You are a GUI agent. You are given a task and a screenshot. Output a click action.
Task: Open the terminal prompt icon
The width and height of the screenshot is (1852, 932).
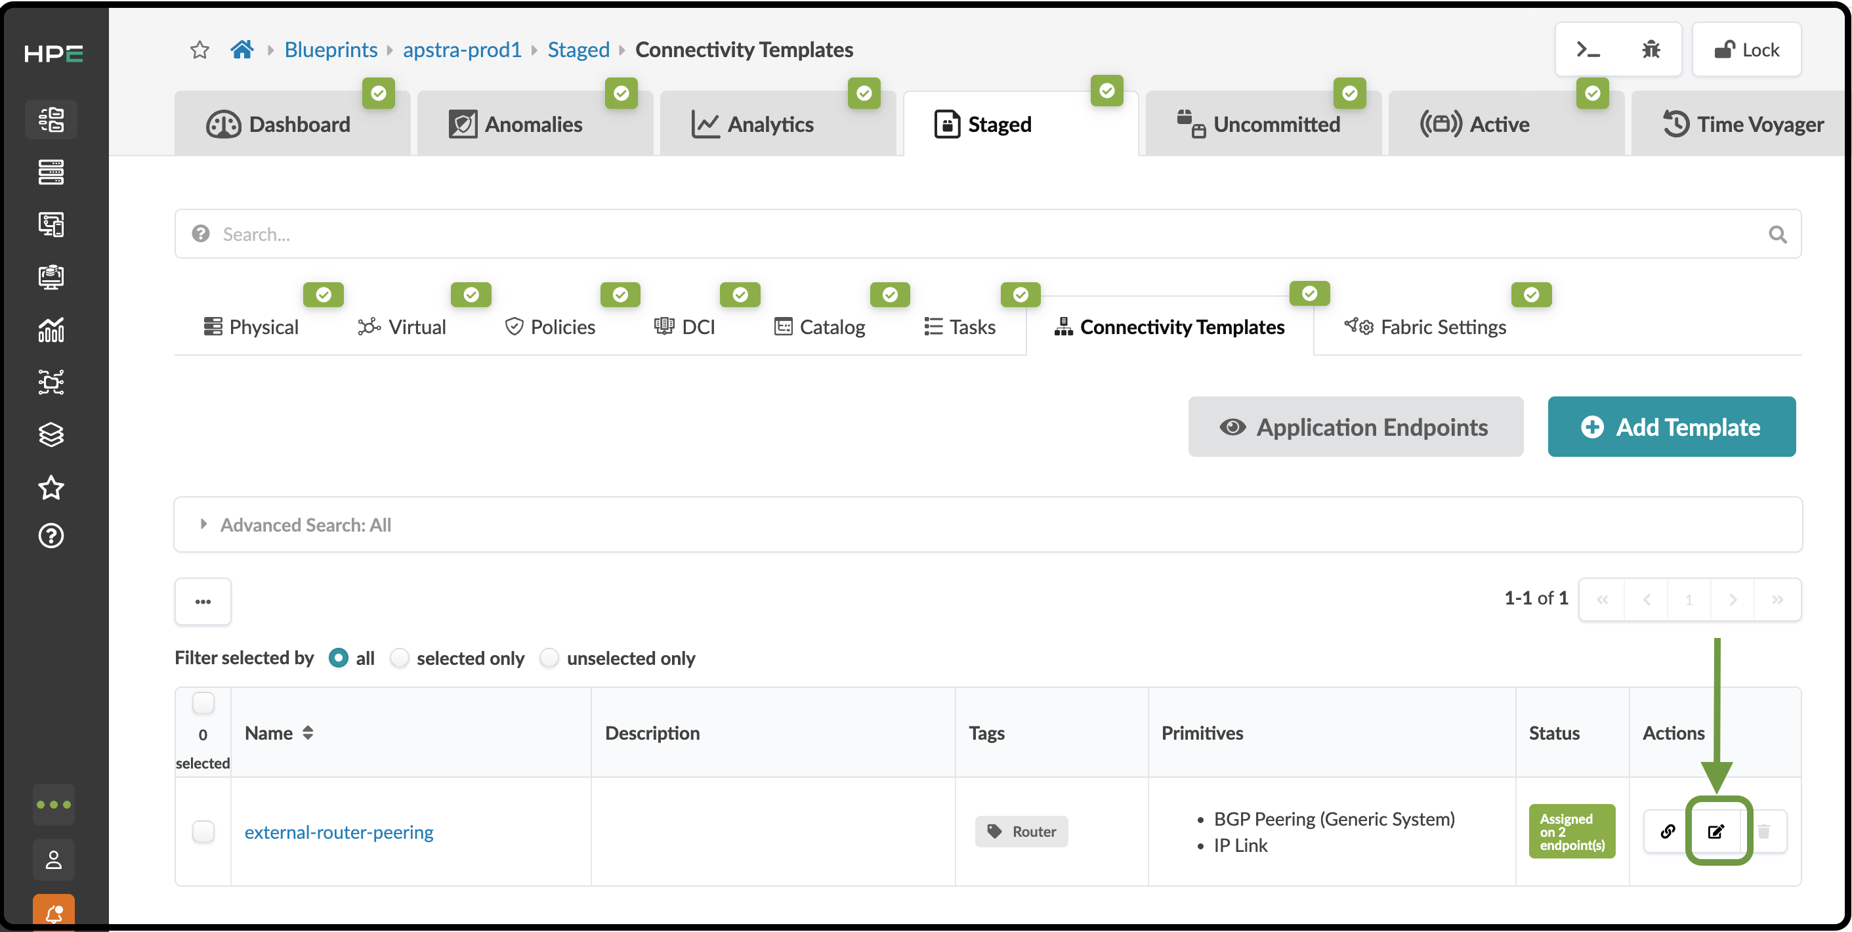(x=1588, y=50)
